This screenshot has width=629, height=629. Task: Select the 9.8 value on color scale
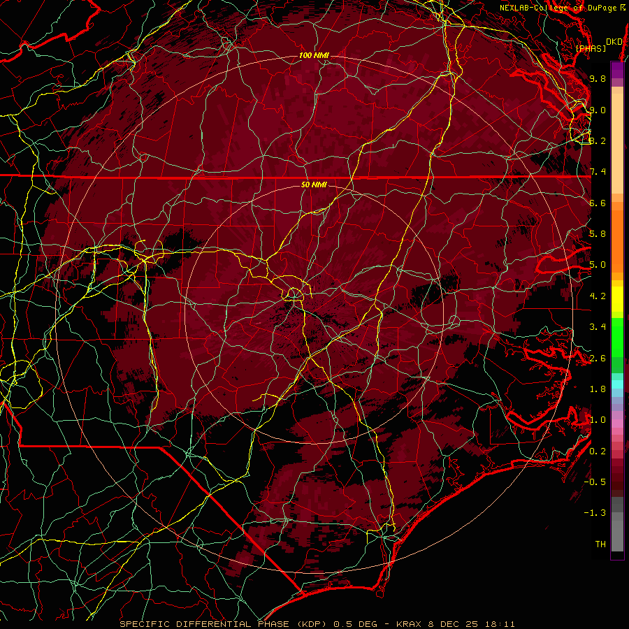pos(598,78)
